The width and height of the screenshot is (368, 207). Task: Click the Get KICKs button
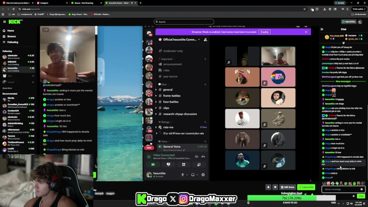[x=349, y=22]
